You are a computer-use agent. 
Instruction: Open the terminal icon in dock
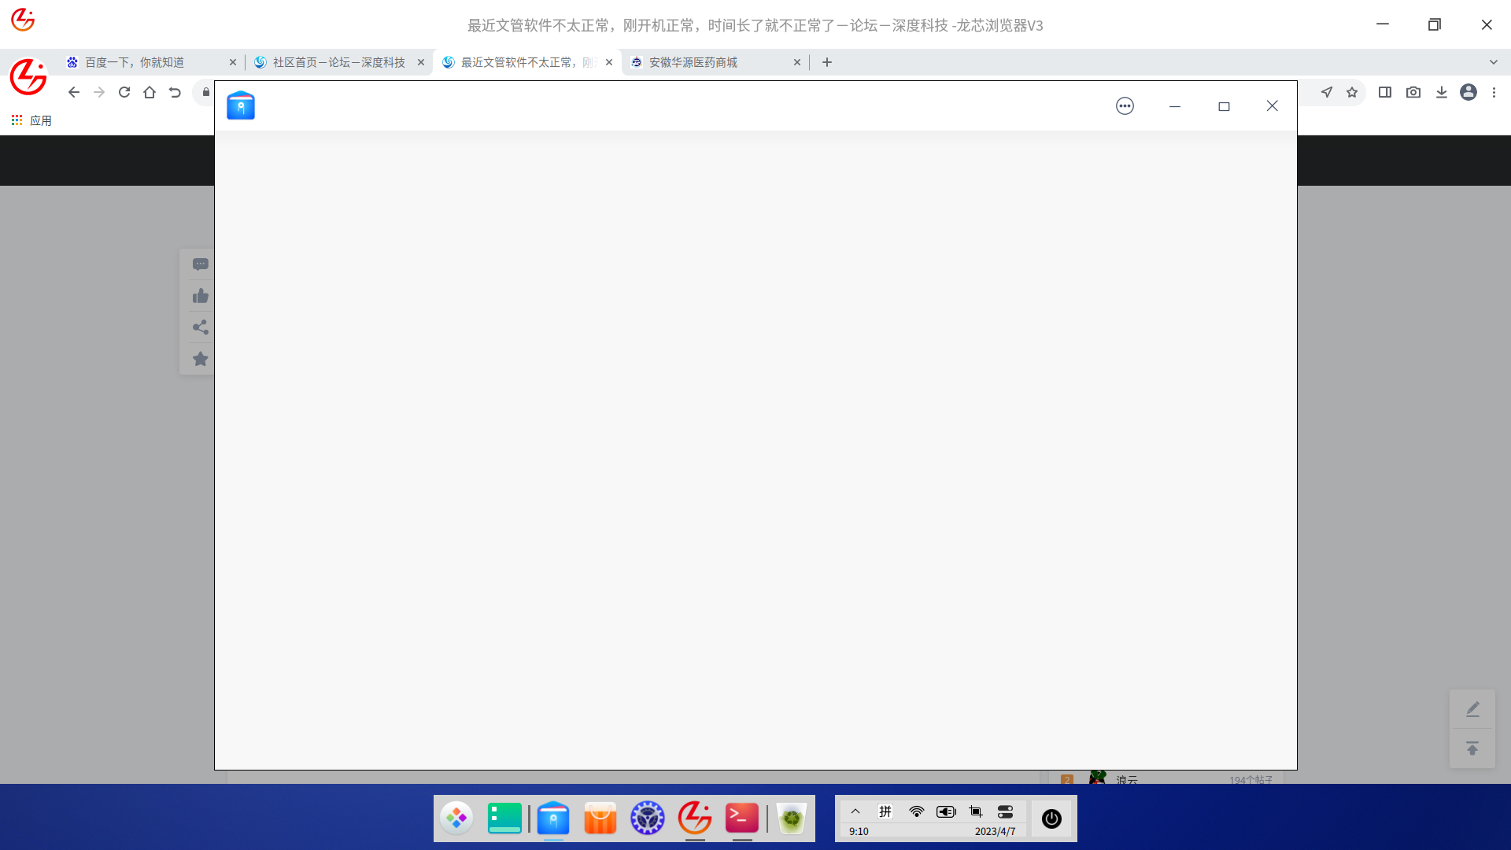[x=741, y=819]
